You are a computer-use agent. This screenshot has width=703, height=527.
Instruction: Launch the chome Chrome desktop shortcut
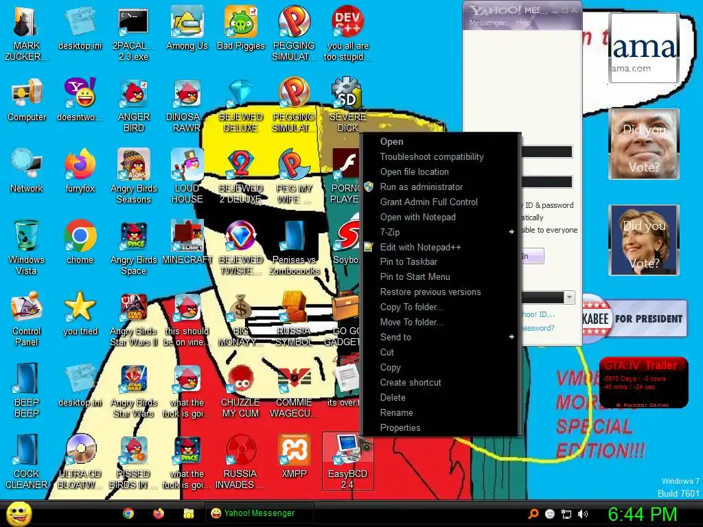(80, 243)
